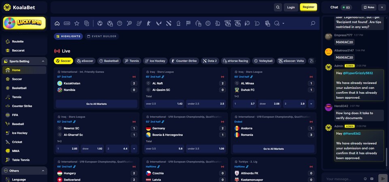Open favorites star icon in sports toolbar
The height and width of the screenshot is (182, 389).
pos(77,23)
